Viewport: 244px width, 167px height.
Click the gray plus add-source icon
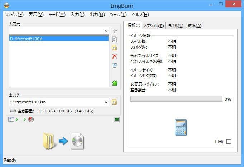click(x=115, y=31)
